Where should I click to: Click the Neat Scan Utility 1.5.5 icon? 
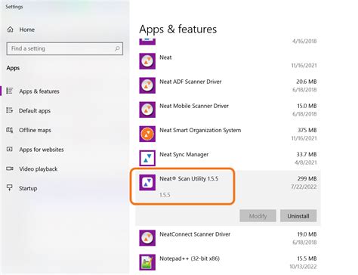point(147,182)
